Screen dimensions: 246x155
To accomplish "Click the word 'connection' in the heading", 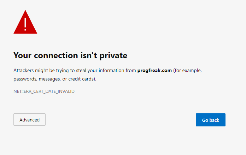I will click(56, 55).
